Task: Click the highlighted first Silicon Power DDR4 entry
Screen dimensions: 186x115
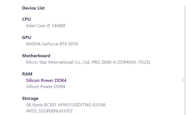Action: [x=46, y=81]
